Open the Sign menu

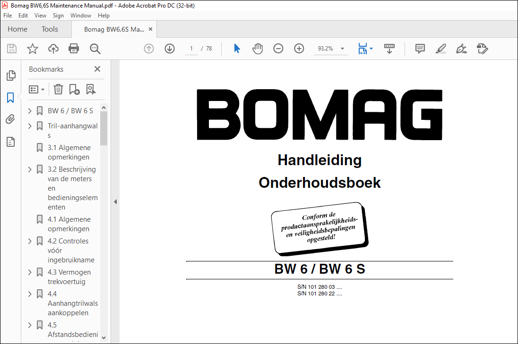pos(58,16)
